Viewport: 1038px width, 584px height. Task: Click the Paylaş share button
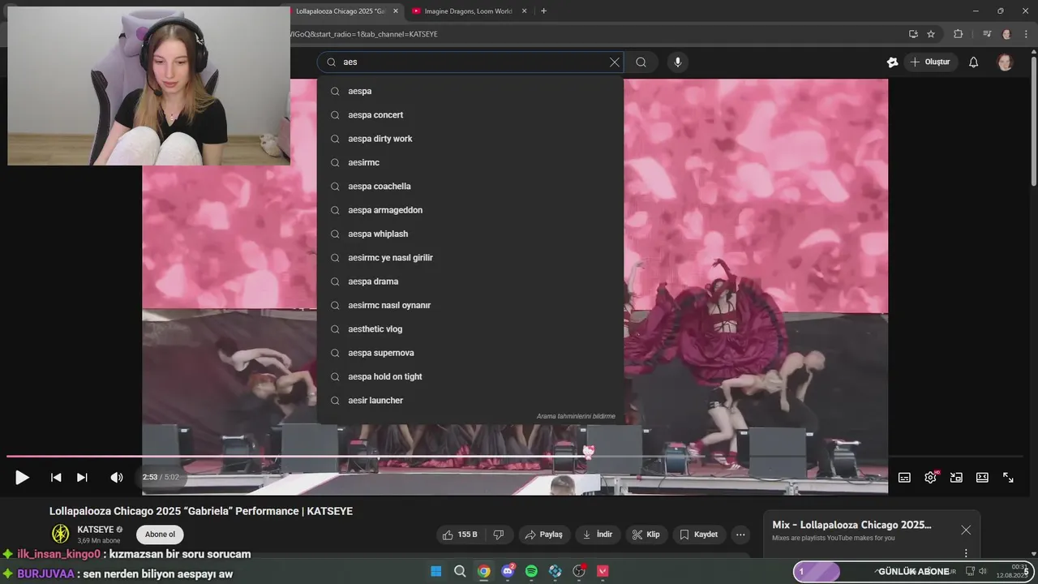tap(543, 535)
